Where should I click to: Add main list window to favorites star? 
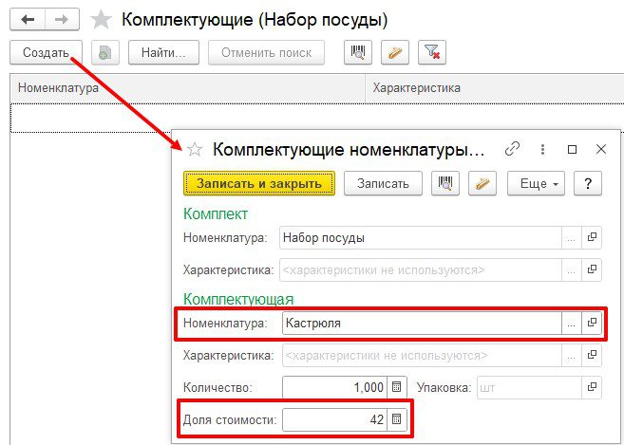pos(99,19)
